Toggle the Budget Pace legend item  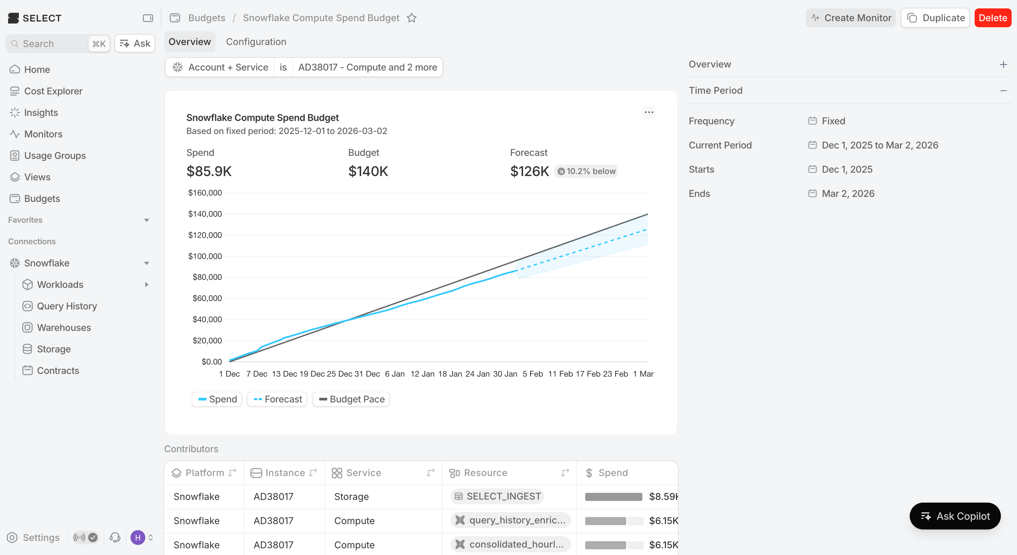click(x=351, y=399)
